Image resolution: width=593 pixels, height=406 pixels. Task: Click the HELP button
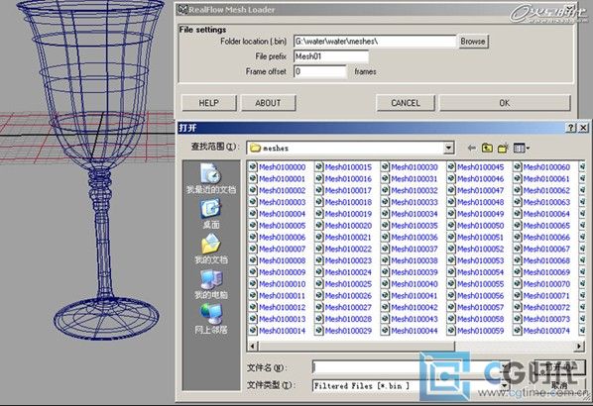click(x=209, y=103)
